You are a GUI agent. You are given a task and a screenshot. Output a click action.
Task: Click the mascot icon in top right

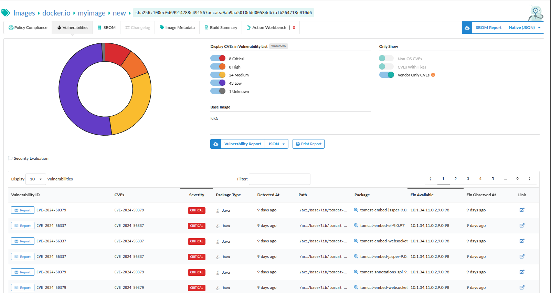(535, 13)
